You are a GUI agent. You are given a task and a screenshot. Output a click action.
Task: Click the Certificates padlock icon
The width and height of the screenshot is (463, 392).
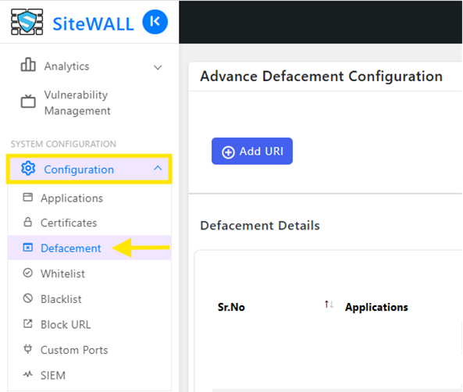click(28, 222)
